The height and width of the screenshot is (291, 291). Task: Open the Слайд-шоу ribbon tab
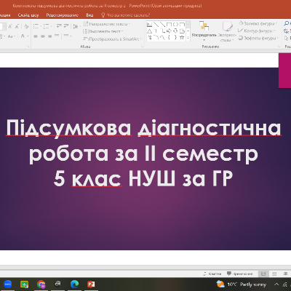point(28,15)
